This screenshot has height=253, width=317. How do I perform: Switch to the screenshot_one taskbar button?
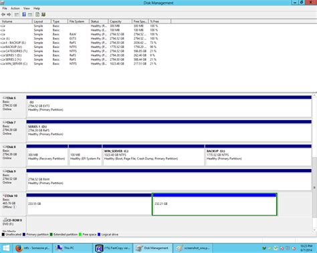(193, 248)
